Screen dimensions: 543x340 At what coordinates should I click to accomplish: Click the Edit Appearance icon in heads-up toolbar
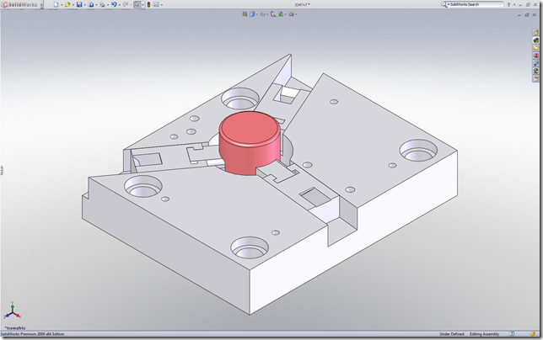pos(273,14)
